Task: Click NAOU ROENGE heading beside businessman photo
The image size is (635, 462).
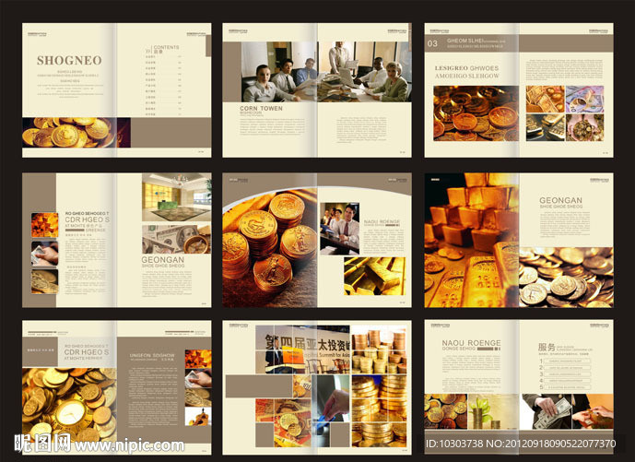Action: (x=382, y=221)
